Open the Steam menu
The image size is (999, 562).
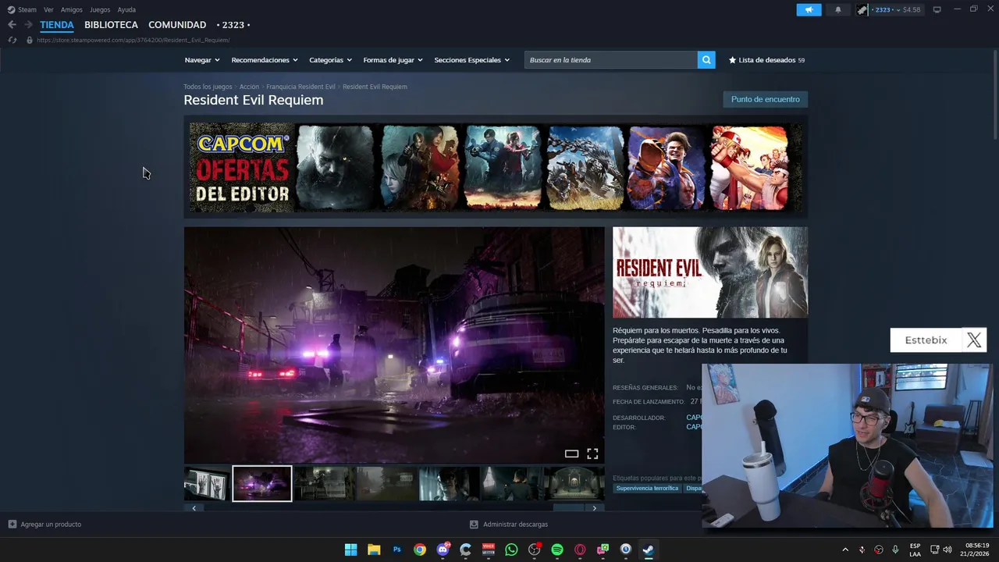pos(27,9)
